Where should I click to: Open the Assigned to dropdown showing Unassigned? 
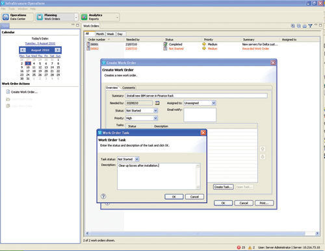pos(213,103)
